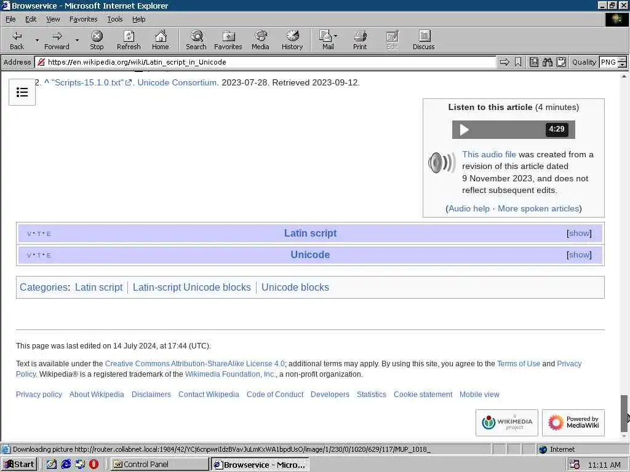Stop the page from loading
The image size is (630, 472).
click(97, 40)
